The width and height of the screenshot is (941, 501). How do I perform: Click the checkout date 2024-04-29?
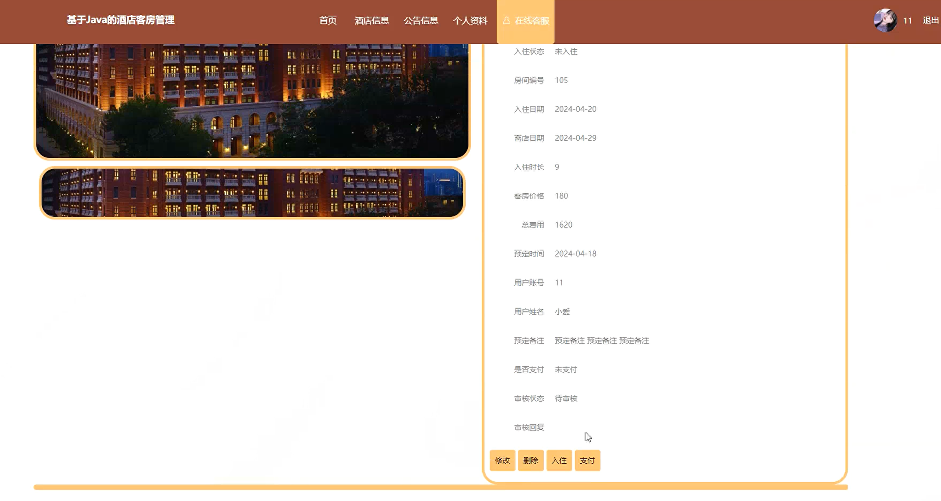[576, 138]
